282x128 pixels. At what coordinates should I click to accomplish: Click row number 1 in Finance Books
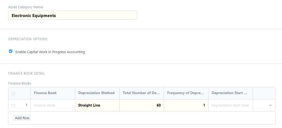pos(26,105)
